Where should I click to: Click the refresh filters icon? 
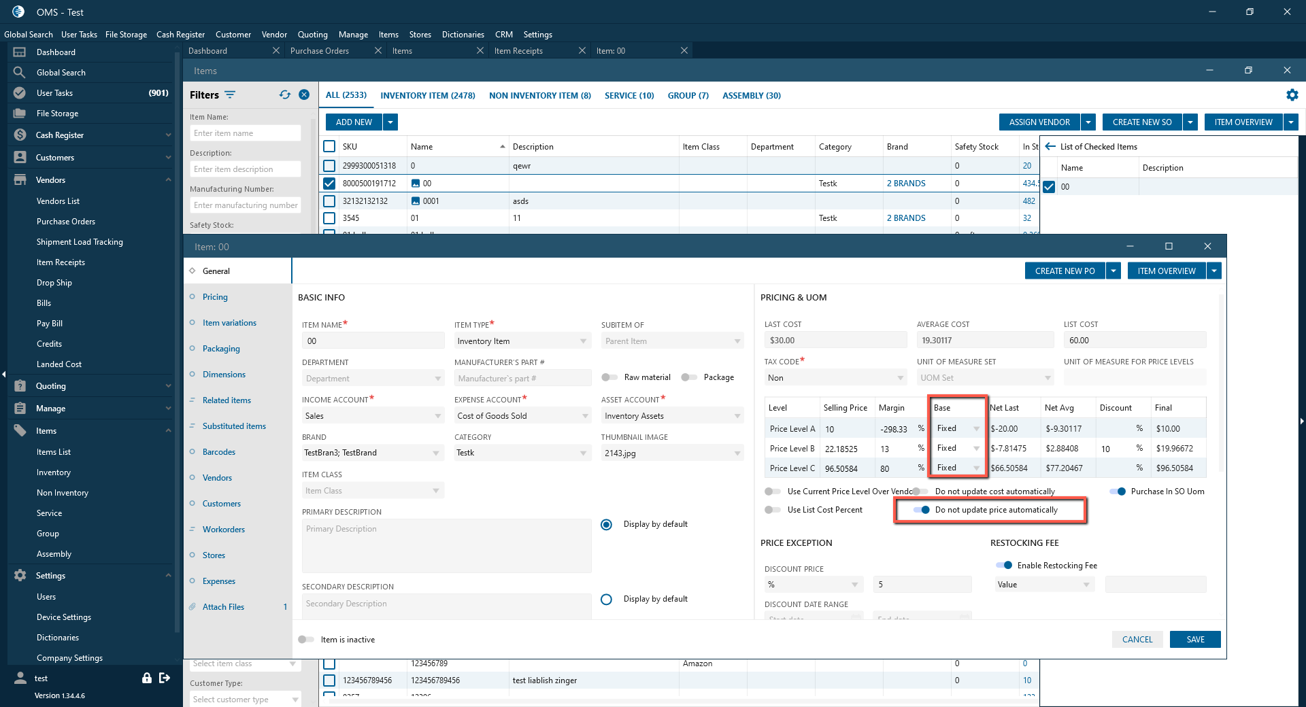click(x=285, y=95)
